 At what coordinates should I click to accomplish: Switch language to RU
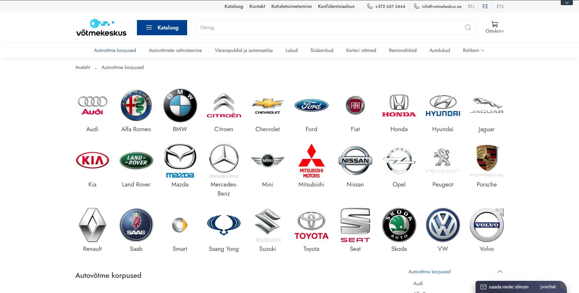(471, 6)
